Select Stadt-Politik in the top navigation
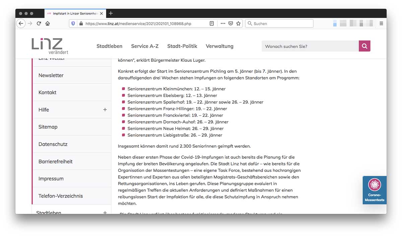The image size is (402, 236). tap(182, 46)
